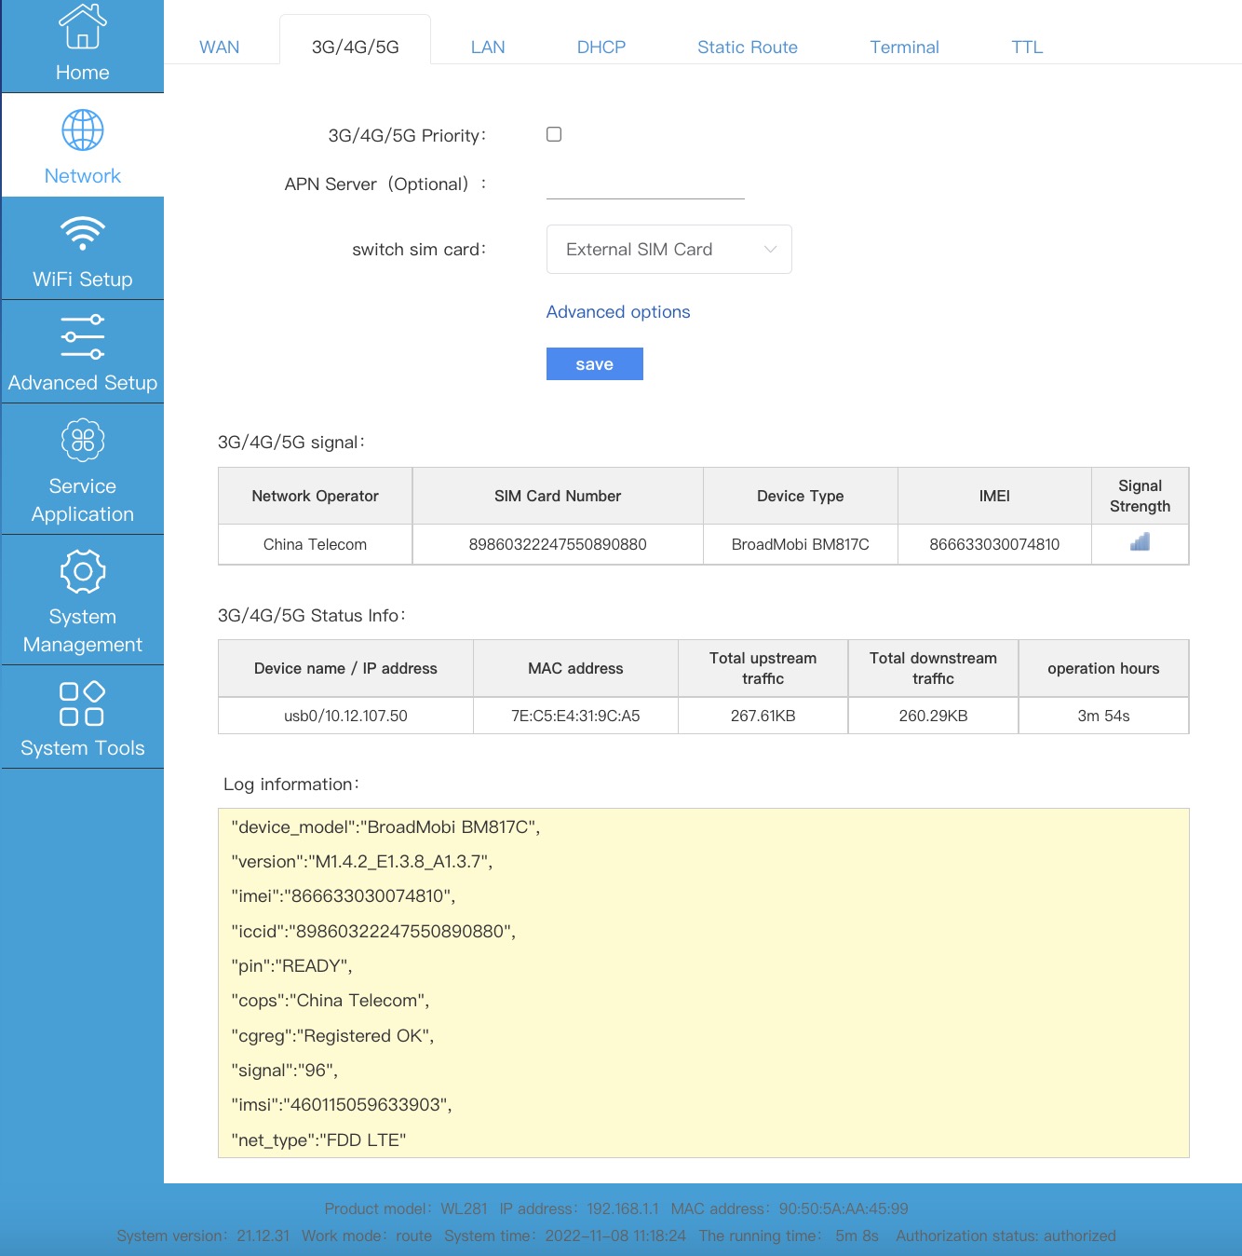Click Authorization status in footer

(x=1006, y=1236)
